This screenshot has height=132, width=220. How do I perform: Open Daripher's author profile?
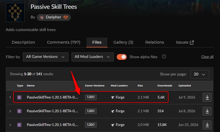[54, 17]
